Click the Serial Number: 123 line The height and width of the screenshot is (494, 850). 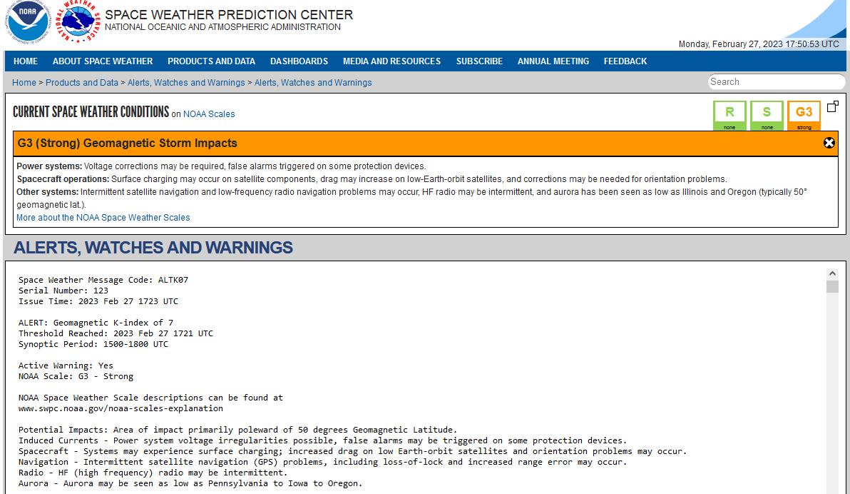pyautogui.click(x=63, y=291)
